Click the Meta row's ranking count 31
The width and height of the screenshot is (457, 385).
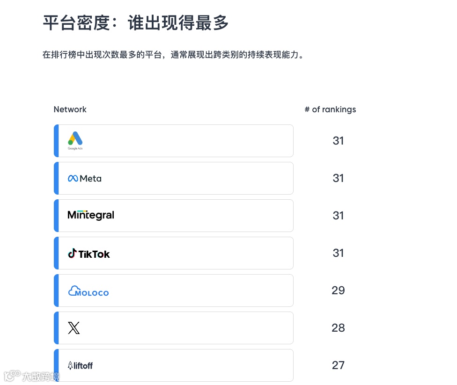click(x=338, y=178)
